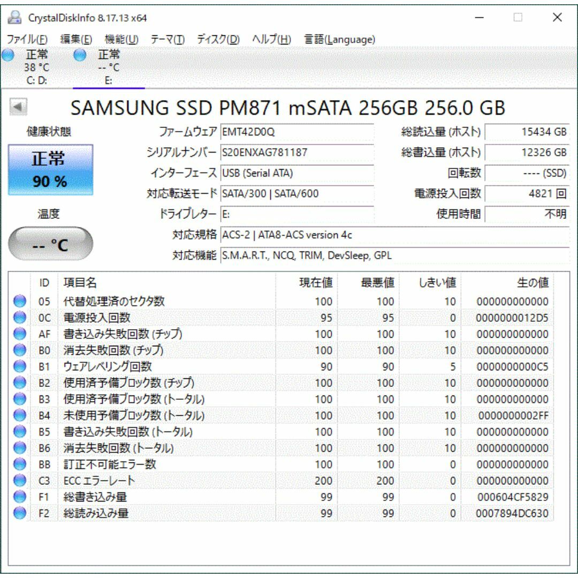
Task: Click the 38 °C temperature under first disk
Action: [36, 67]
